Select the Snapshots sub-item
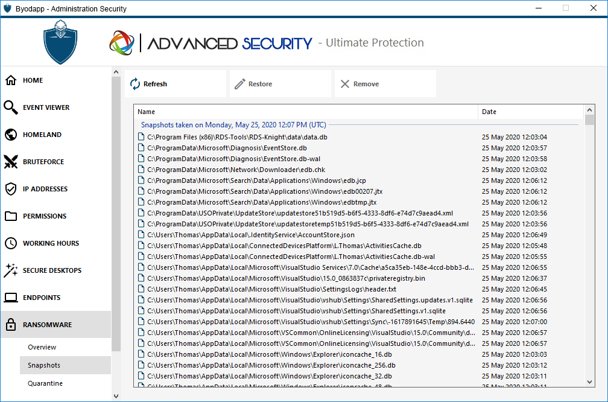This screenshot has height=402, width=608. click(65, 365)
